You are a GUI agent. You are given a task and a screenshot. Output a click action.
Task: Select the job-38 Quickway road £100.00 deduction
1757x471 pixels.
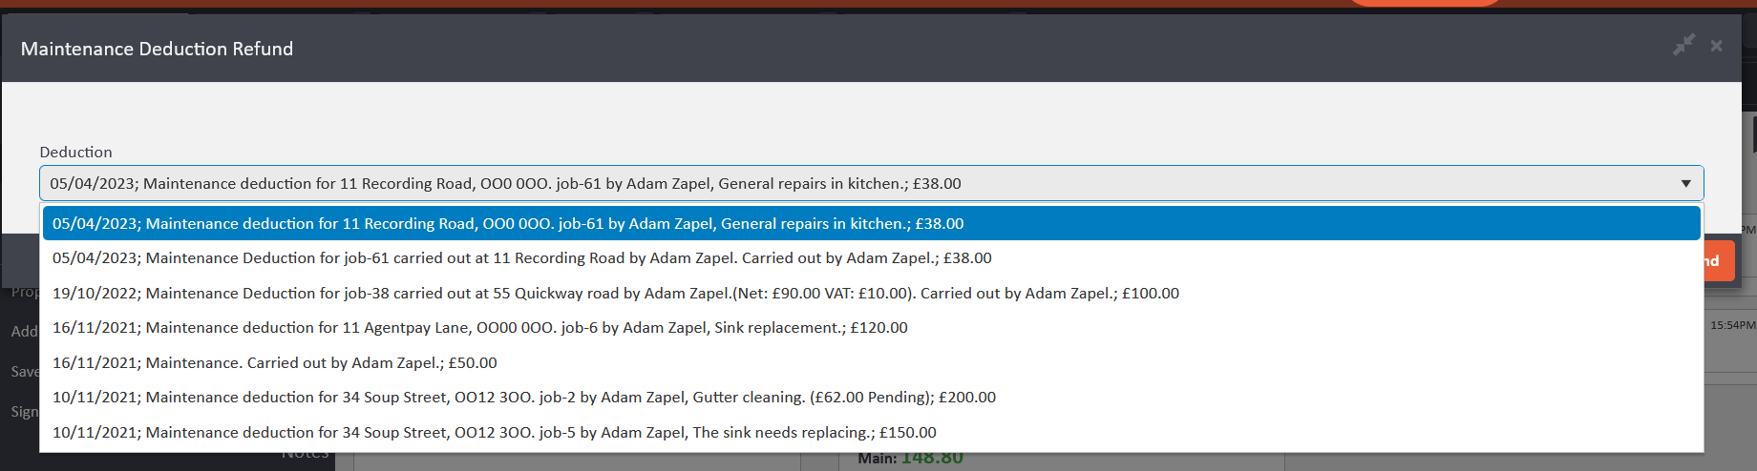pyautogui.click(x=615, y=294)
